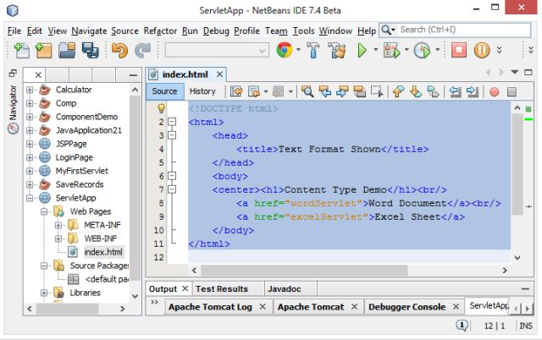Expand the Calculator project node
Viewport: 542px width, 340px height.
(30, 90)
